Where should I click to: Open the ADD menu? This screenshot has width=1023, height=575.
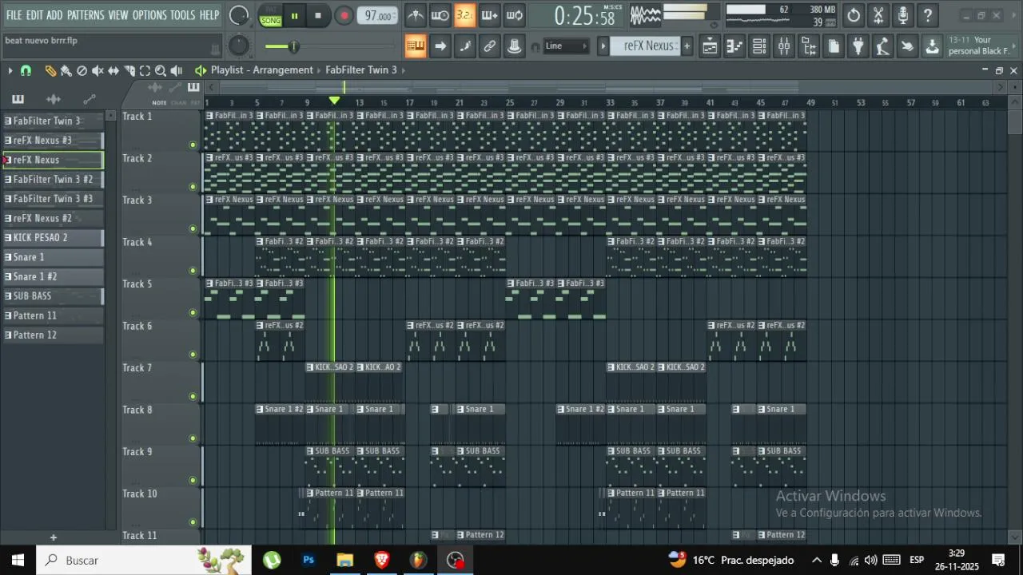[x=54, y=15]
